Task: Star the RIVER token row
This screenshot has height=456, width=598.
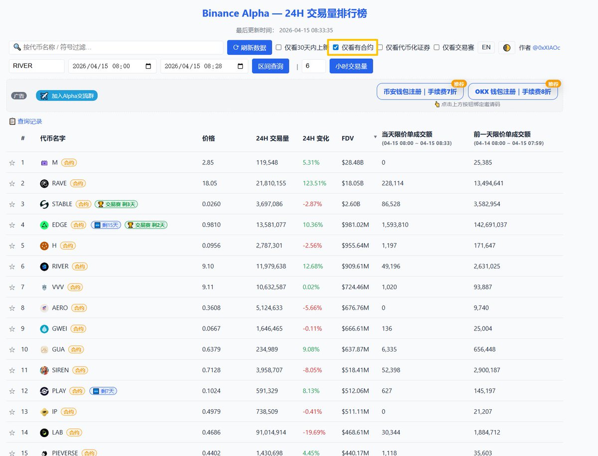Action: [12, 267]
